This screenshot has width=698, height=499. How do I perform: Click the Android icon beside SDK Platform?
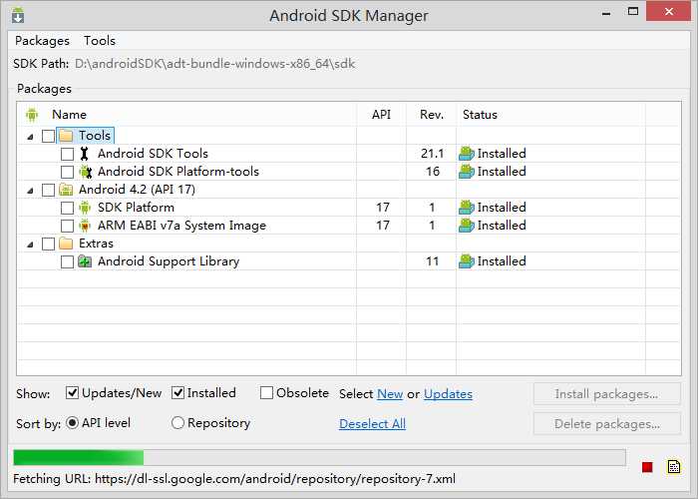point(85,208)
